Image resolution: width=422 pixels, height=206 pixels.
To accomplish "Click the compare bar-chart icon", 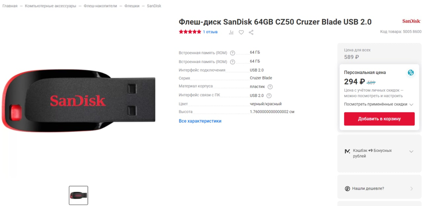I will (231, 32).
